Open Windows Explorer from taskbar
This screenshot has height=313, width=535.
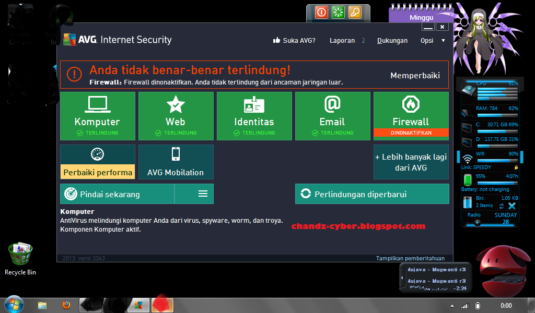pos(42,306)
